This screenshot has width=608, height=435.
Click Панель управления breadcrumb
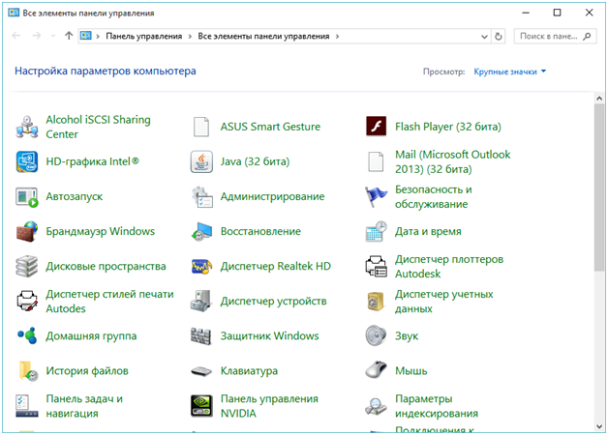(x=144, y=37)
